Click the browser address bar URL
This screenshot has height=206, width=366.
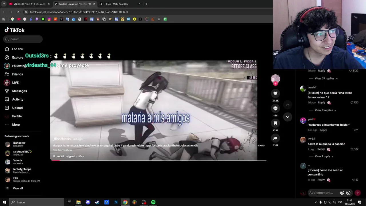click(x=79, y=12)
